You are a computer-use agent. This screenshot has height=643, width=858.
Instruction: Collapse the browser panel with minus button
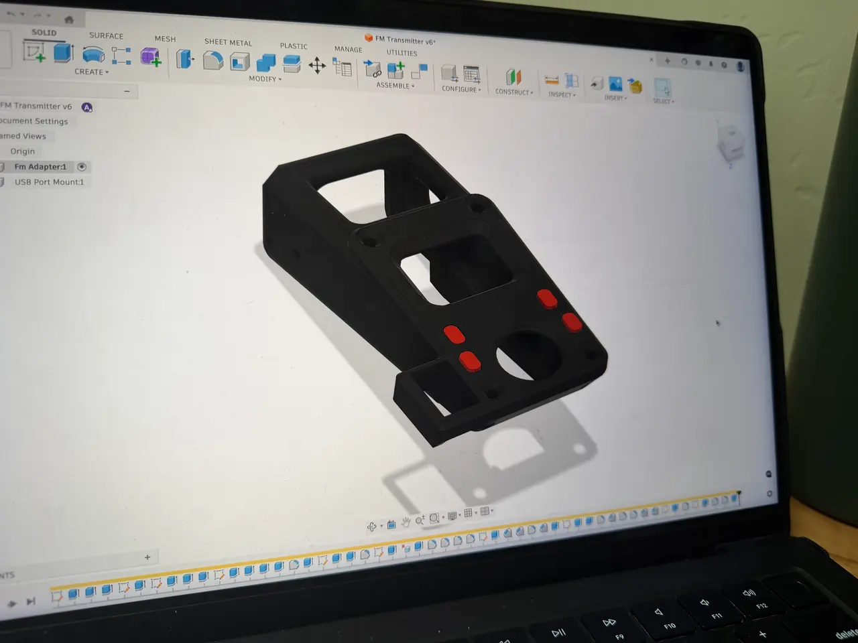pyautogui.click(x=127, y=91)
